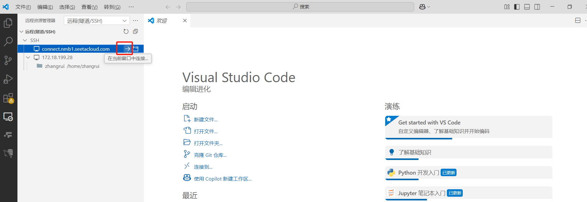Click the 打开文件夹 link
The image size is (587, 202).
(x=208, y=143)
